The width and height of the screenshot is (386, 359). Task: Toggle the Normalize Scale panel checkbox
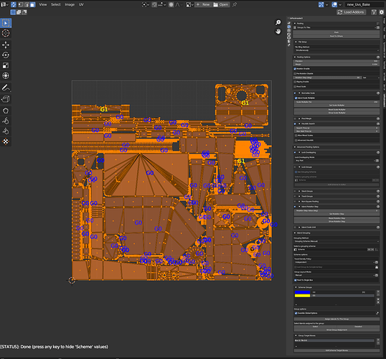295,93
